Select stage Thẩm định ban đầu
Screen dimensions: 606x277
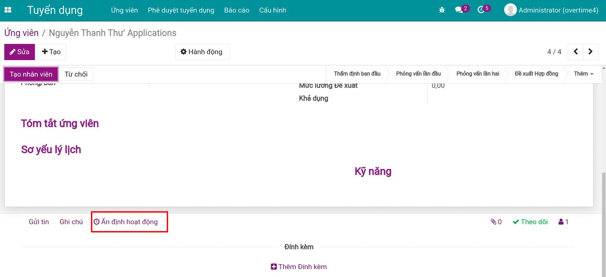coord(357,74)
